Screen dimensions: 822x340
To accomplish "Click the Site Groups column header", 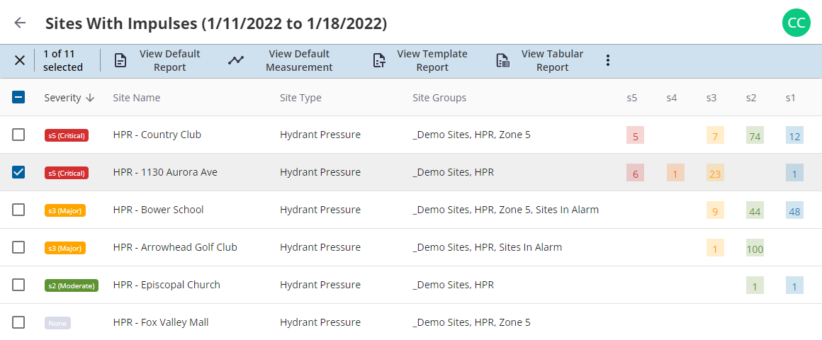I will 439,98.
